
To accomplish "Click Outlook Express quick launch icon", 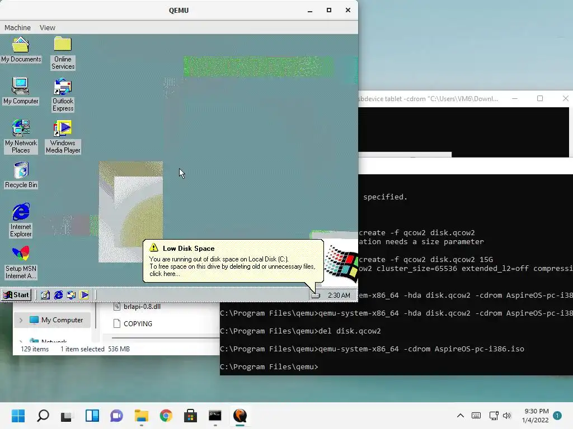I will point(71,295).
